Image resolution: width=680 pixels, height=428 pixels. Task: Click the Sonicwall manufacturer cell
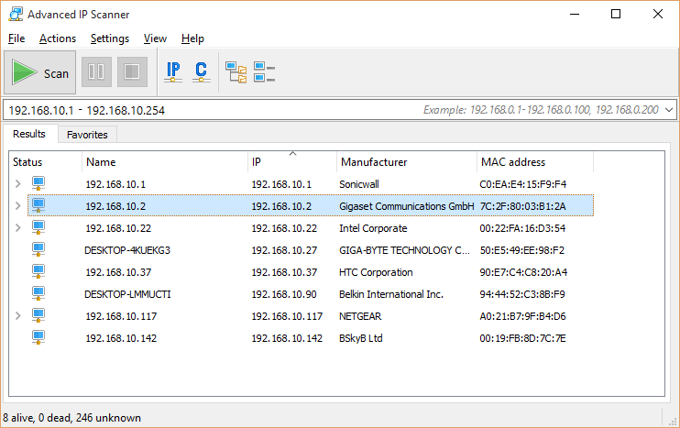coord(359,184)
